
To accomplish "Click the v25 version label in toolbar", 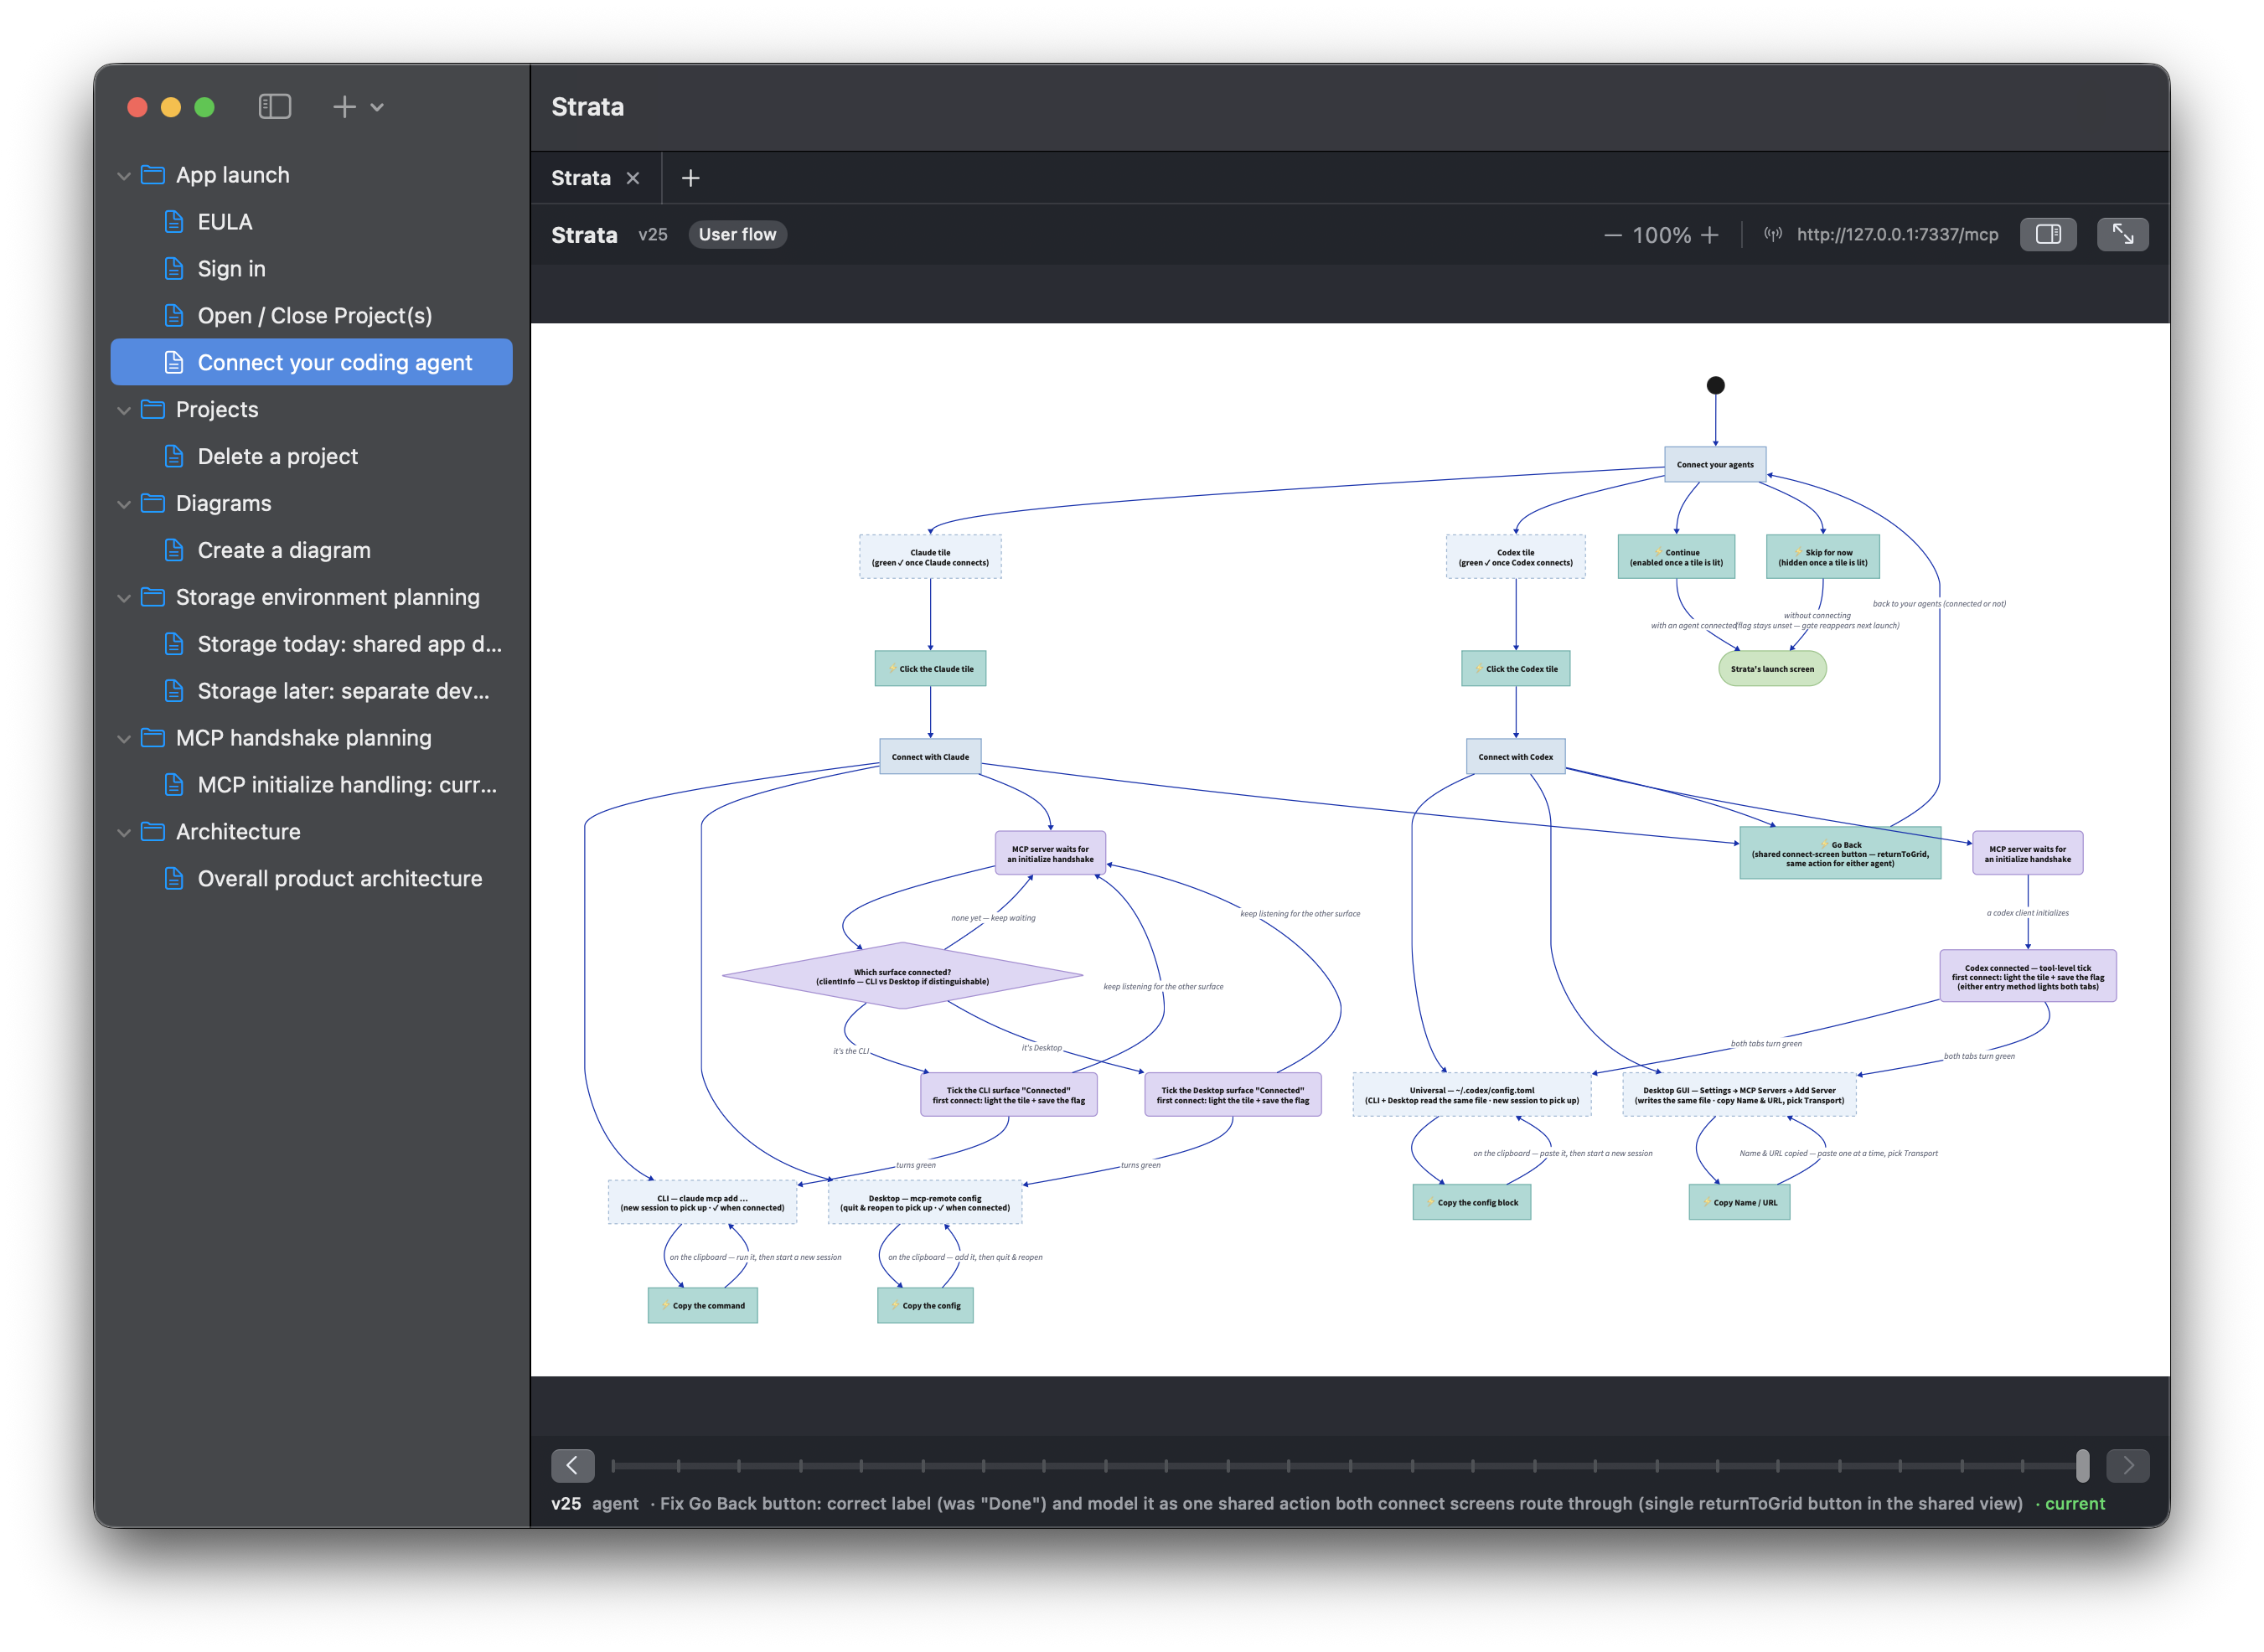I will click(653, 235).
